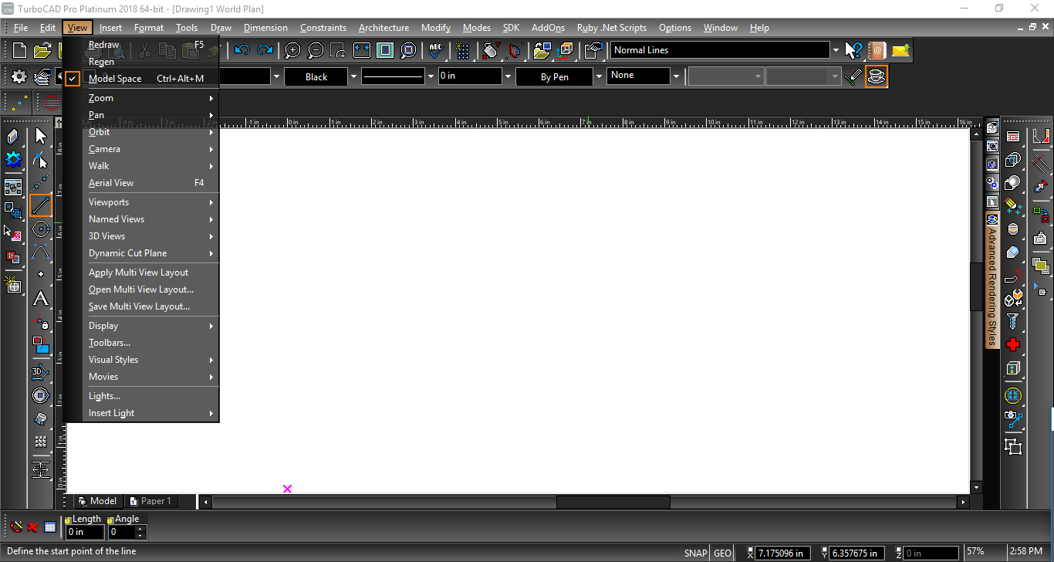Toggle the Length lock icon
The height and width of the screenshot is (562, 1054).
tap(68, 520)
